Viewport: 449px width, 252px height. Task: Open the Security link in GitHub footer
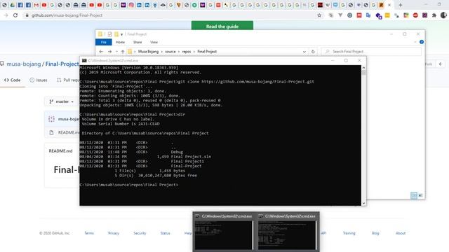point(140,233)
